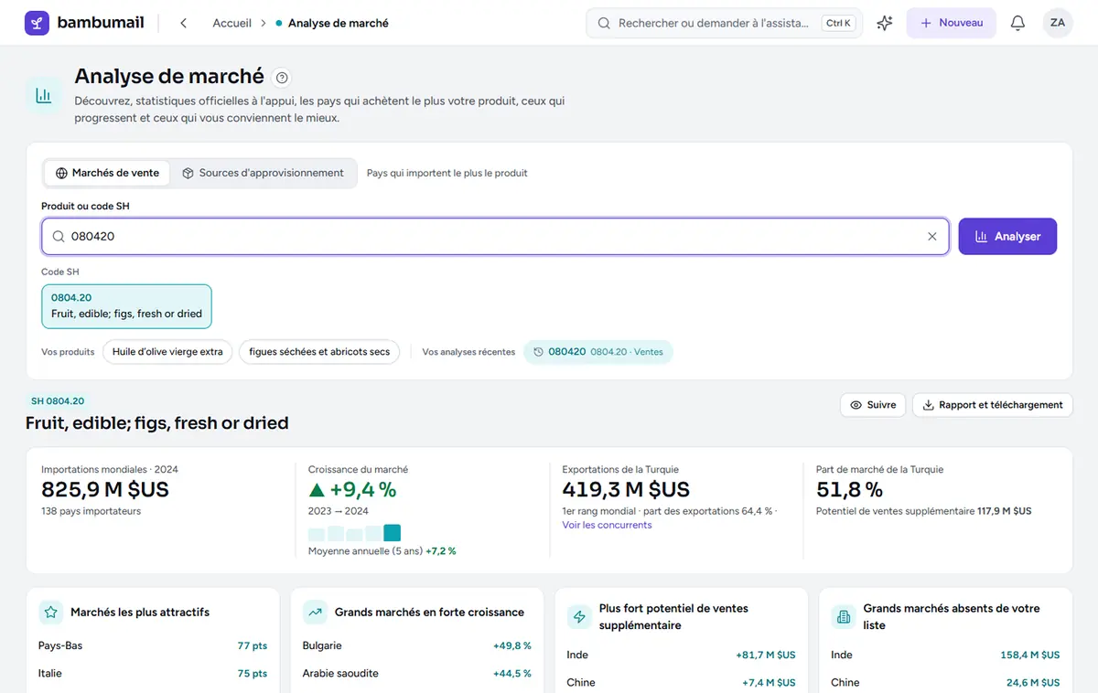Image resolution: width=1098 pixels, height=693 pixels.
Task: Click the Analyser button
Action: click(1007, 236)
